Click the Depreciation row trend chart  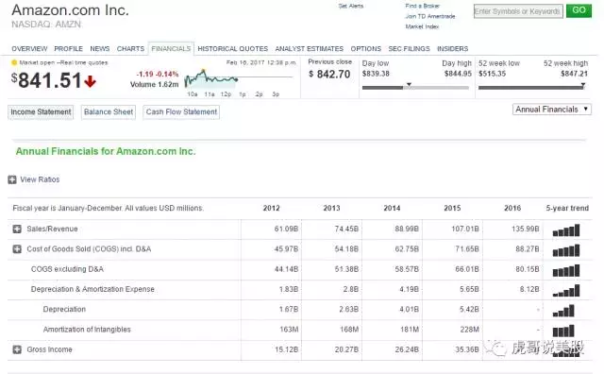coord(563,311)
